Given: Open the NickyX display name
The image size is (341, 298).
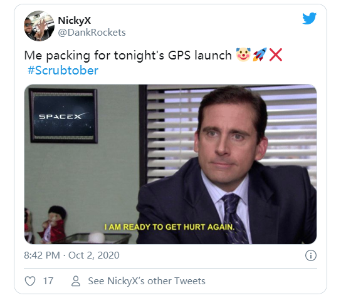Looking at the screenshot, I should [75, 21].
